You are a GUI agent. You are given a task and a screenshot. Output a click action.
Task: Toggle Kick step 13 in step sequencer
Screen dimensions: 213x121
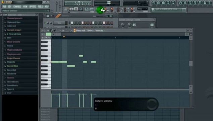[104, 23]
